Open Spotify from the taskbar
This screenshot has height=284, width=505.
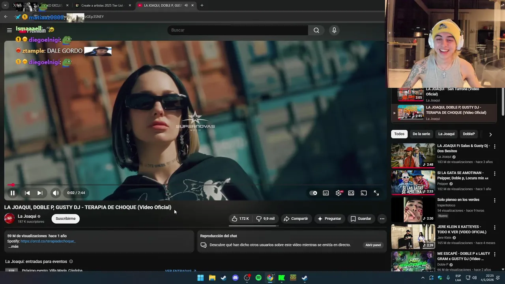pos(258,278)
